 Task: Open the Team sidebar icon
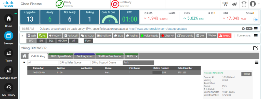(9, 53)
